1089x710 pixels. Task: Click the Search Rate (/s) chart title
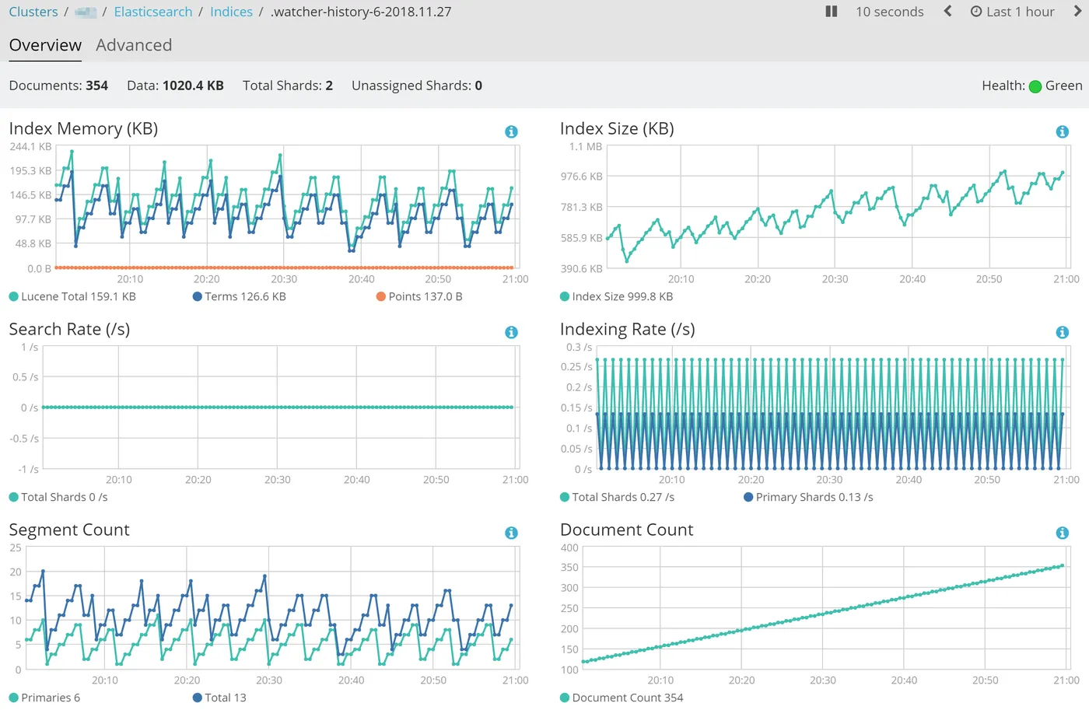point(69,329)
